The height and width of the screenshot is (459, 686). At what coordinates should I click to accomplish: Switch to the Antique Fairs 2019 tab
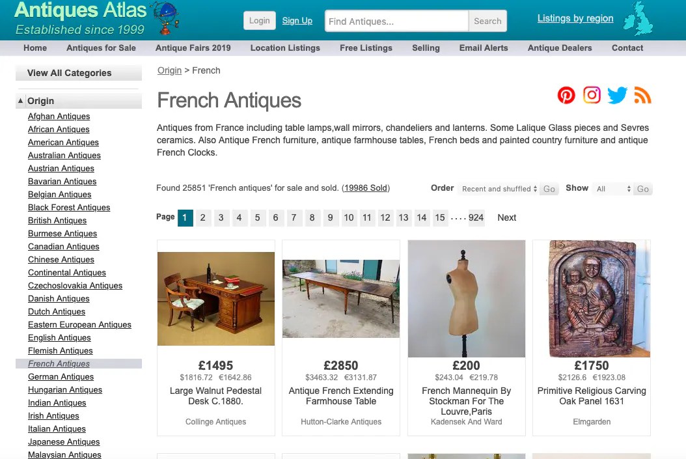193,48
